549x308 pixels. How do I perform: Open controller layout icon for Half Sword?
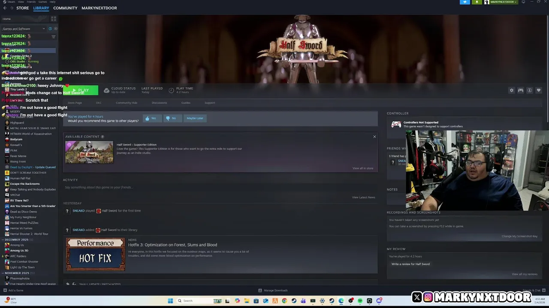(x=520, y=90)
